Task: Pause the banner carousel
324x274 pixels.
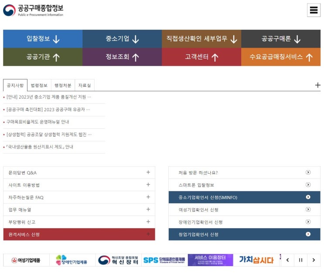Action: 300,260
